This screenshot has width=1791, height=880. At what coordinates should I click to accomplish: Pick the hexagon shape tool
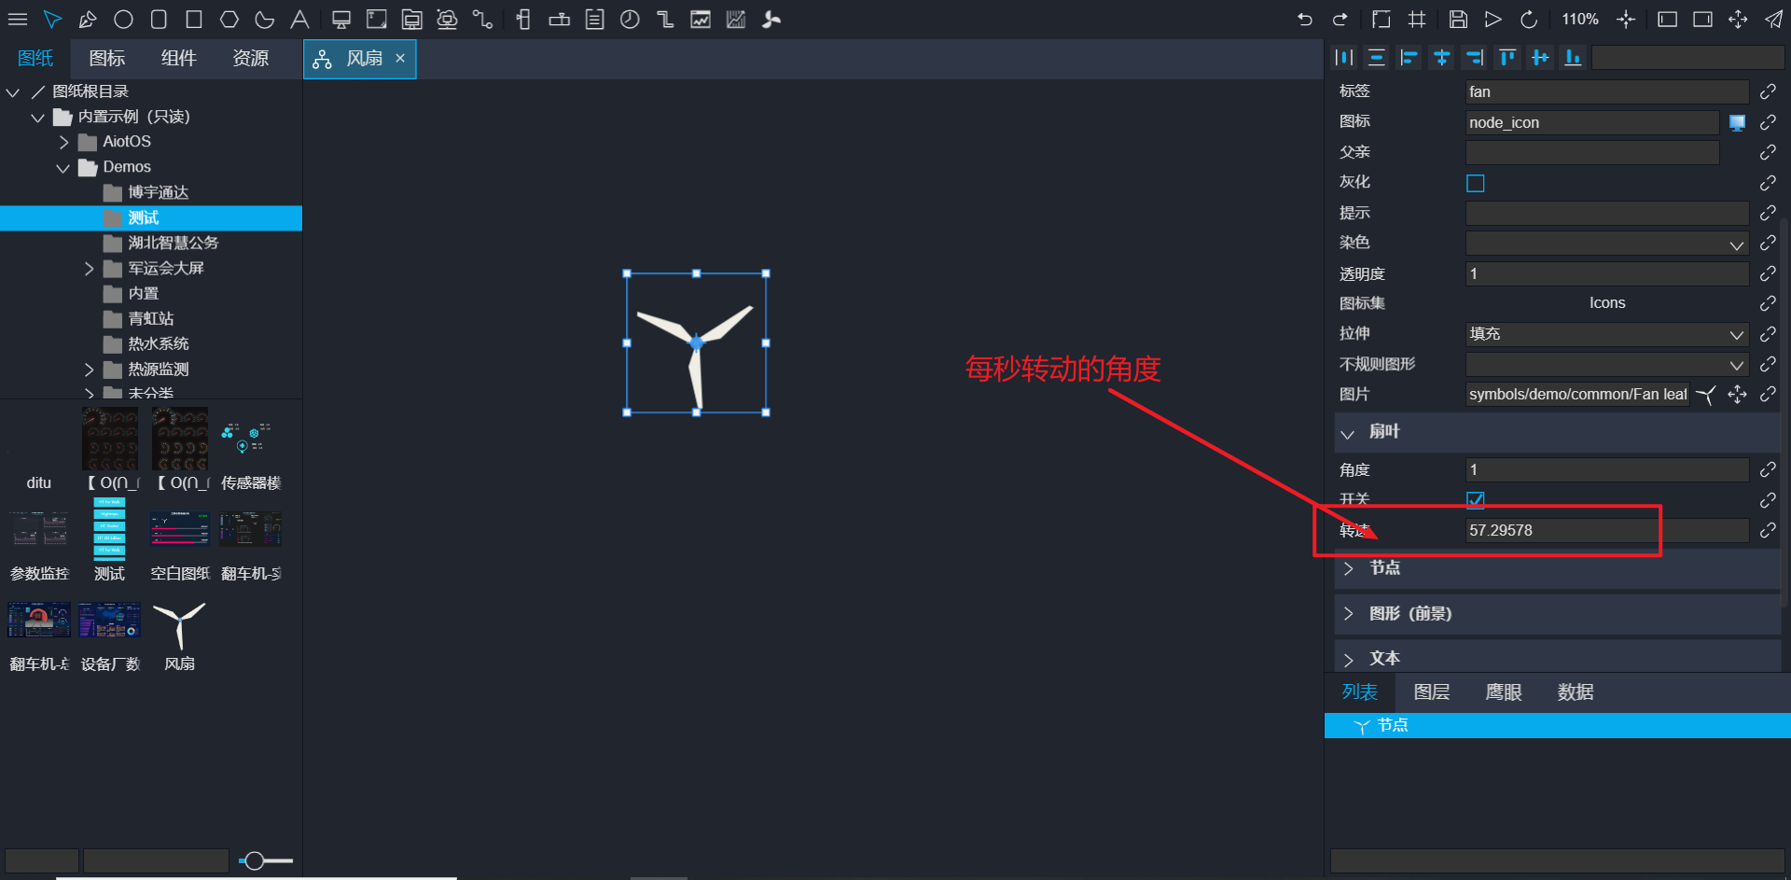pos(229,20)
